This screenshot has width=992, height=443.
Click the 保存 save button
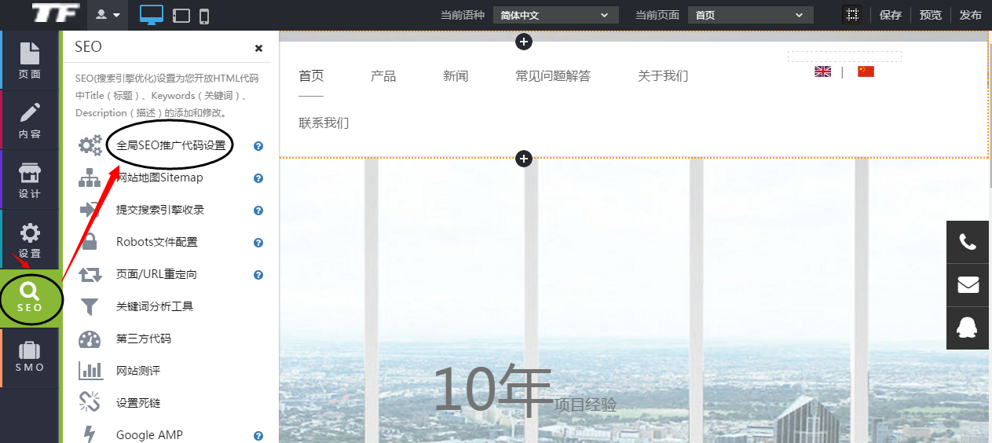(890, 15)
